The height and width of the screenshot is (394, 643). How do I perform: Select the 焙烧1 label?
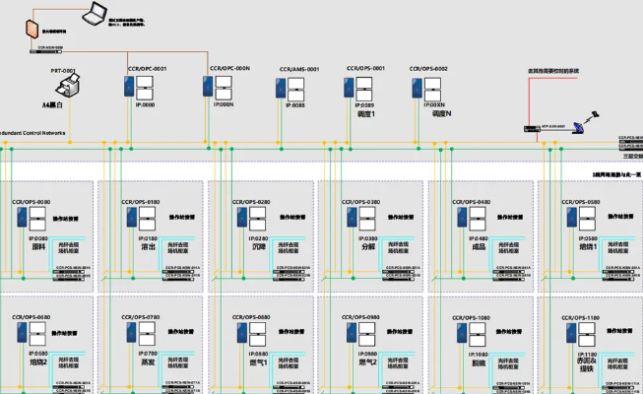point(588,247)
